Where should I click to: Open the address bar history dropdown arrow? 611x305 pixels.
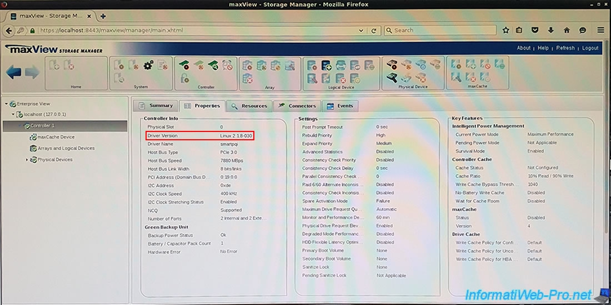pyautogui.click(x=361, y=30)
